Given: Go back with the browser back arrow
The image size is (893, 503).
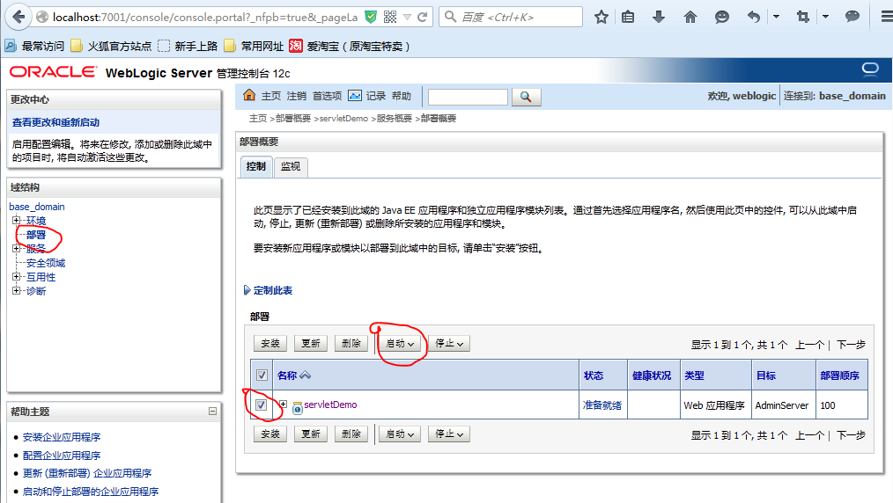Looking at the screenshot, I should 18,17.
